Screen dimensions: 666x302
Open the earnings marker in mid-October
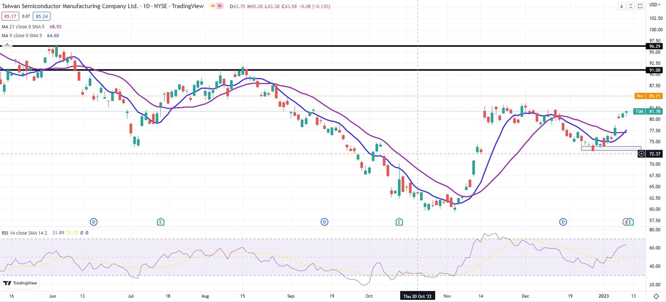399,222
